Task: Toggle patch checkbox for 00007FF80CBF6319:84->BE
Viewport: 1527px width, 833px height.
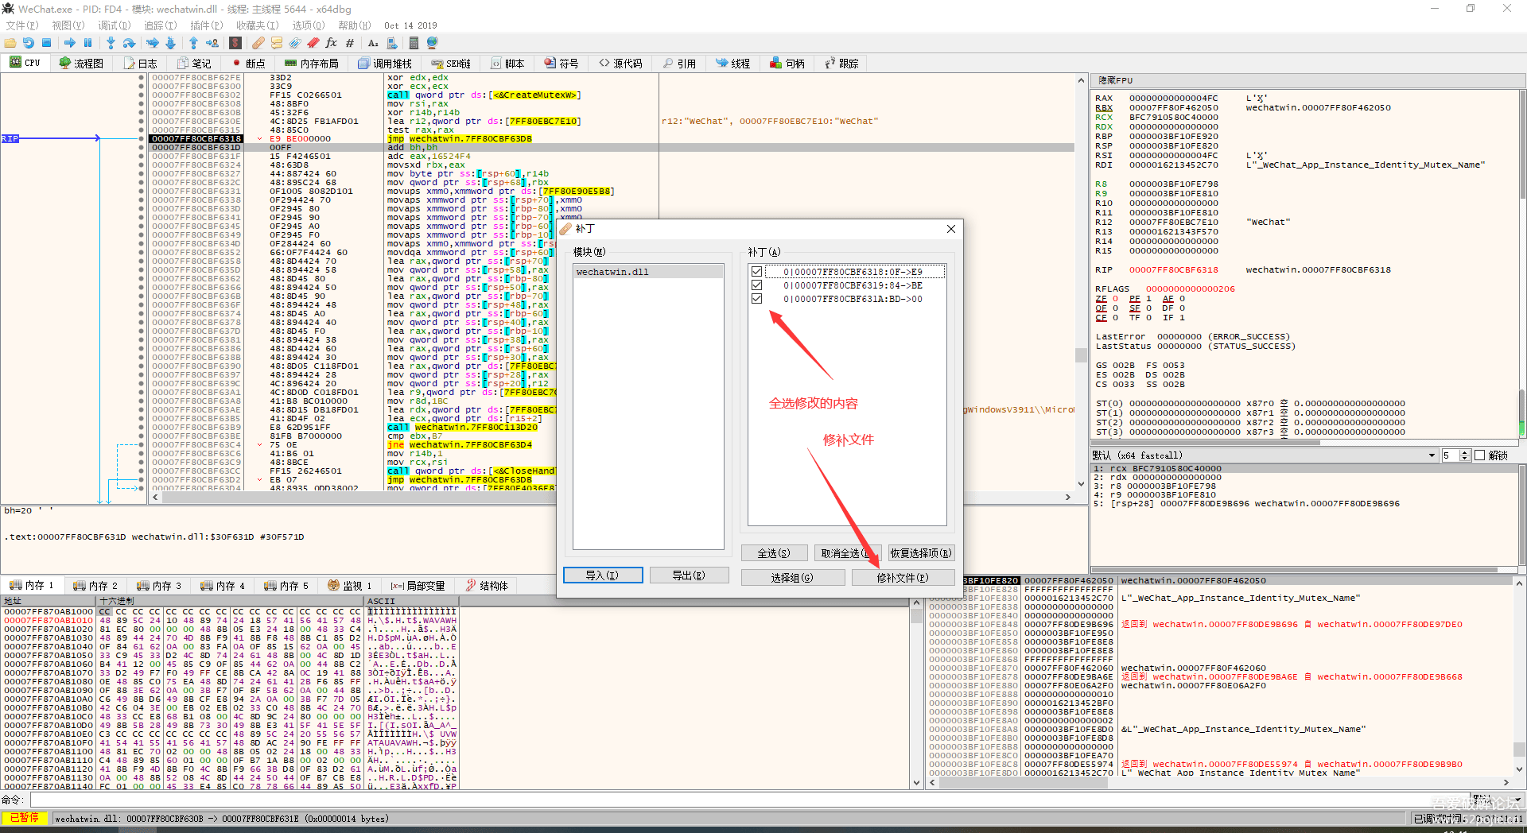Action: coord(756,285)
